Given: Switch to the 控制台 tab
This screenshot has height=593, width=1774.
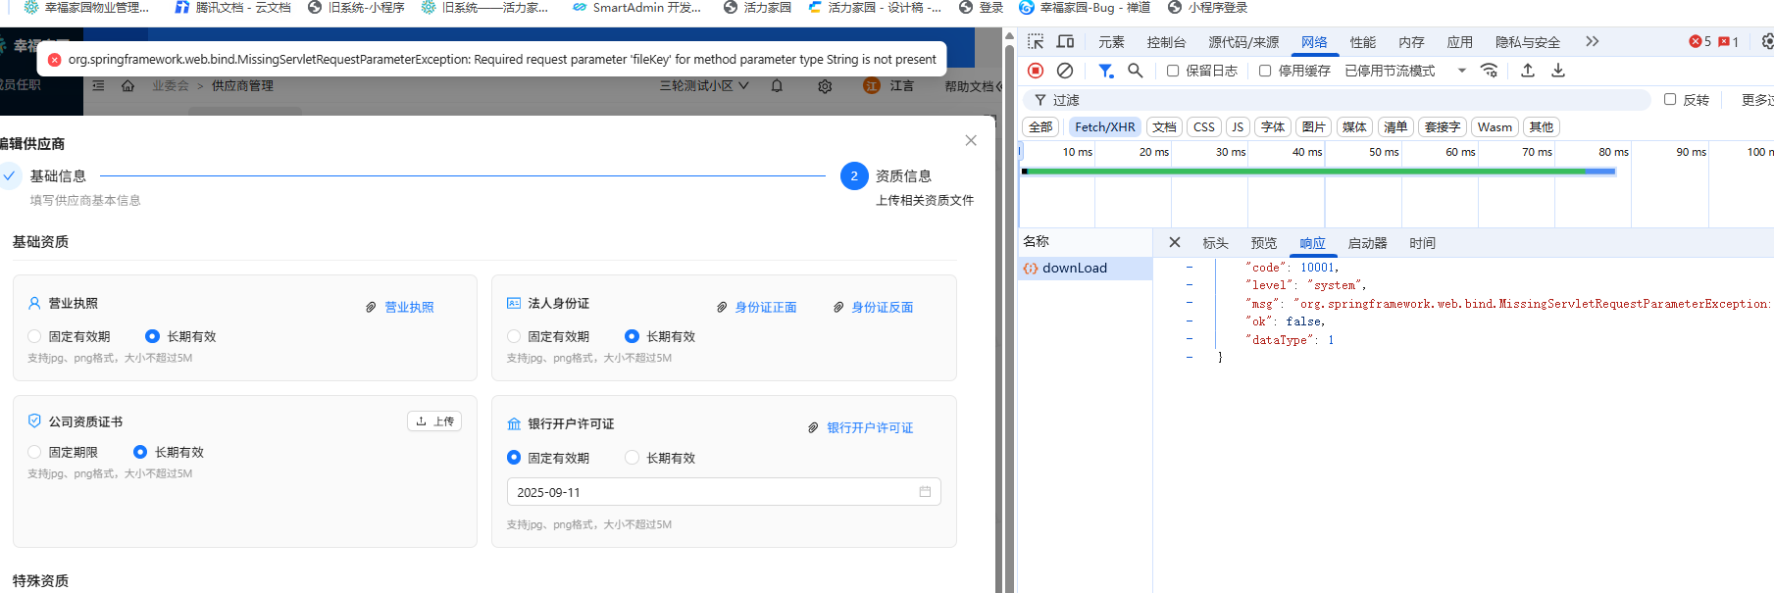Looking at the screenshot, I should 1166,42.
